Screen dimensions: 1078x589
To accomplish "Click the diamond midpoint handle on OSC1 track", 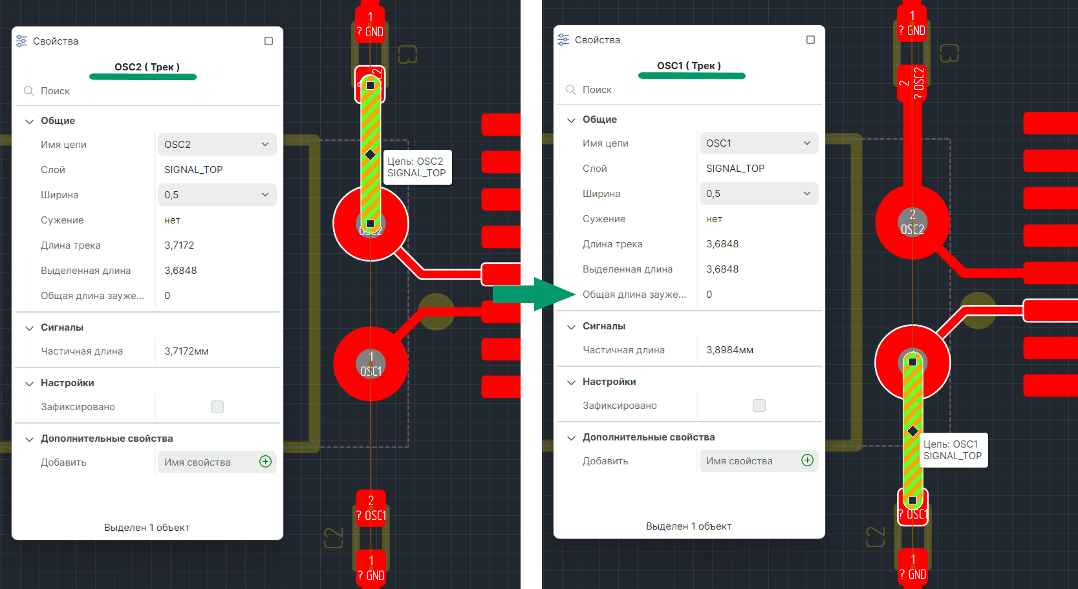I will click(912, 431).
